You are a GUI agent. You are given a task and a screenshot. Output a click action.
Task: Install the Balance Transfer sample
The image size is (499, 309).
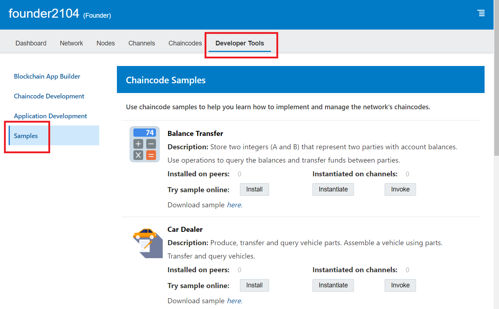click(x=254, y=189)
